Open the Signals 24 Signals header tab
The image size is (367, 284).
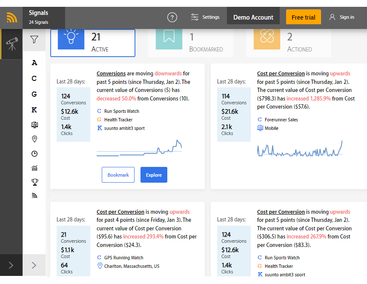pyautogui.click(x=44, y=17)
